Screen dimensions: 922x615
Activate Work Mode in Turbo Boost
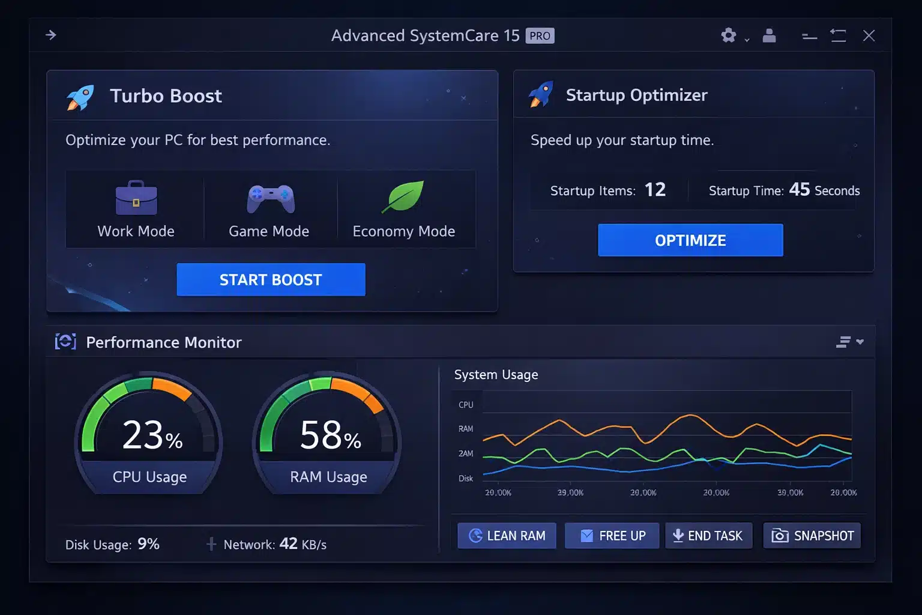pos(136,209)
